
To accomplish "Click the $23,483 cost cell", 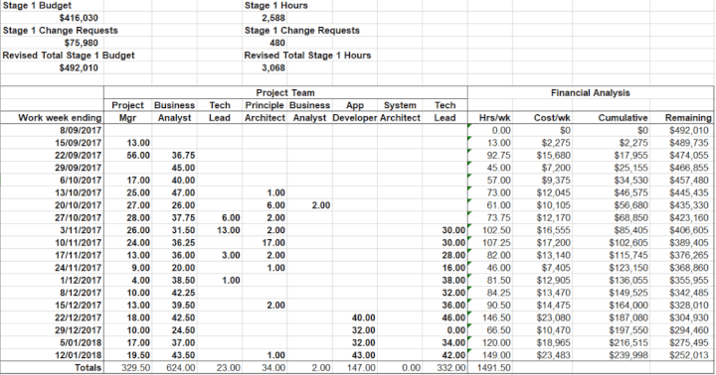I will tap(554, 355).
